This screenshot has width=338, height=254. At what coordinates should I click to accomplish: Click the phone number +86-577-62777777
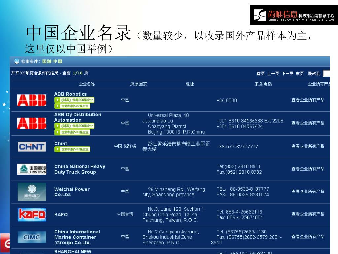(x=237, y=147)
